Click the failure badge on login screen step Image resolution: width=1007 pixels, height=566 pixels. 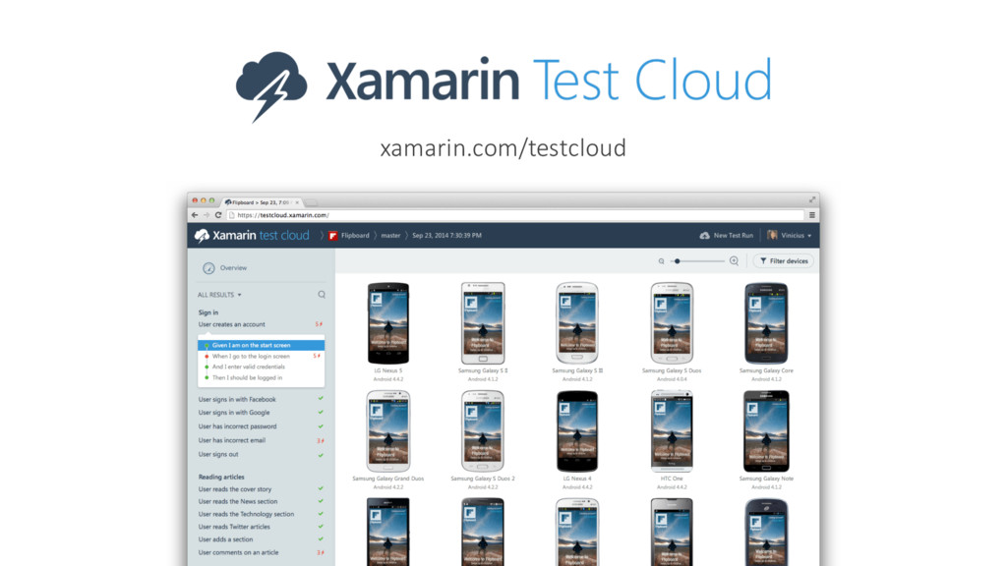[x=316, y=356]
